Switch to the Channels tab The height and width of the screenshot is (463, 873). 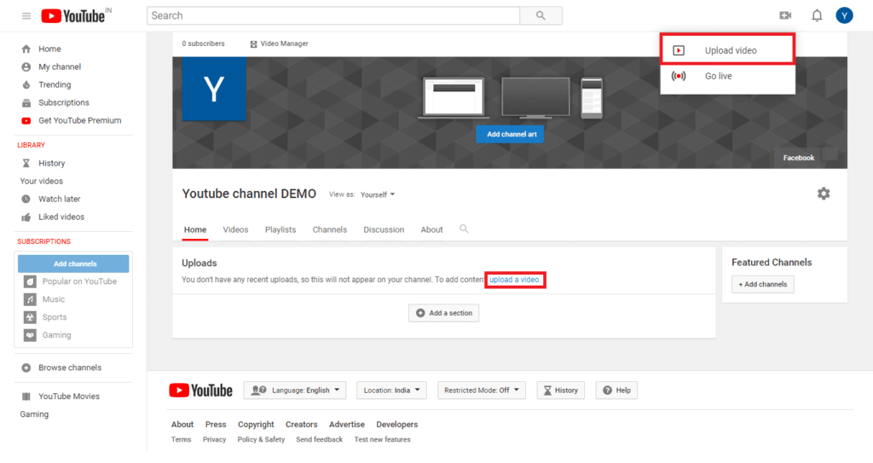pyautogui.click(x=330, y=229)
